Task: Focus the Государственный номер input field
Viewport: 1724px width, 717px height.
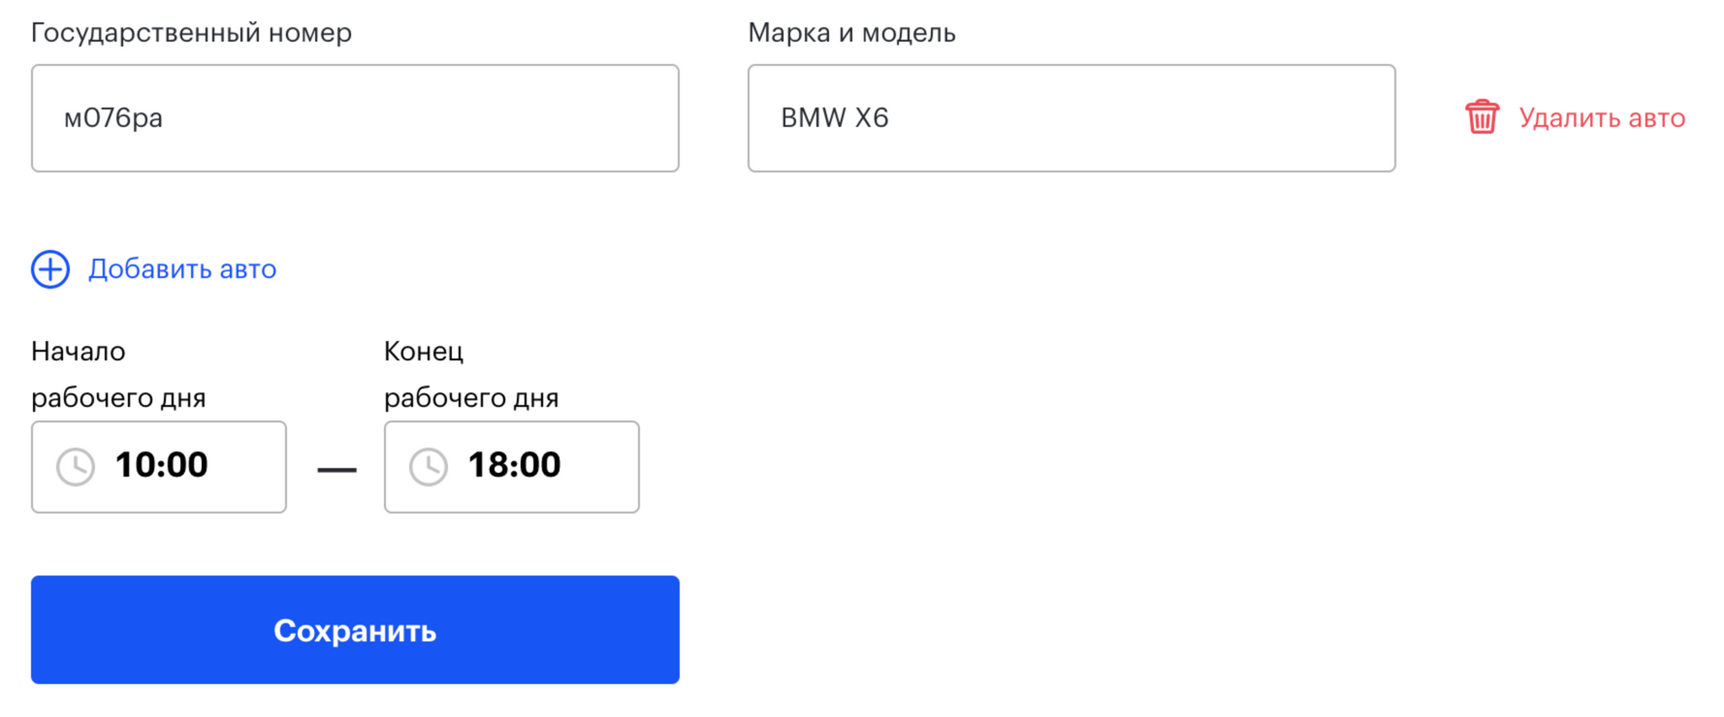Action: click(x=355, y=118)
